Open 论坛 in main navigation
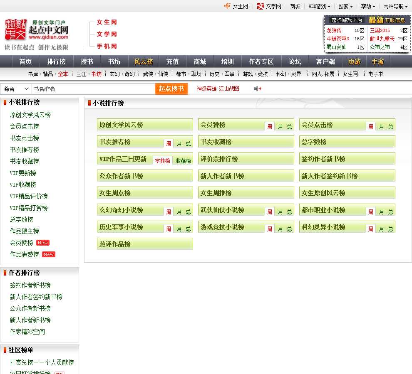This screenshot has width=412, height=374. pyautogui.click(x=295, y=62)
